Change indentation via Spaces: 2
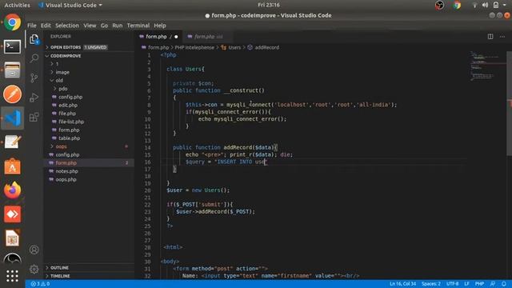 click(x=430, y=284)
